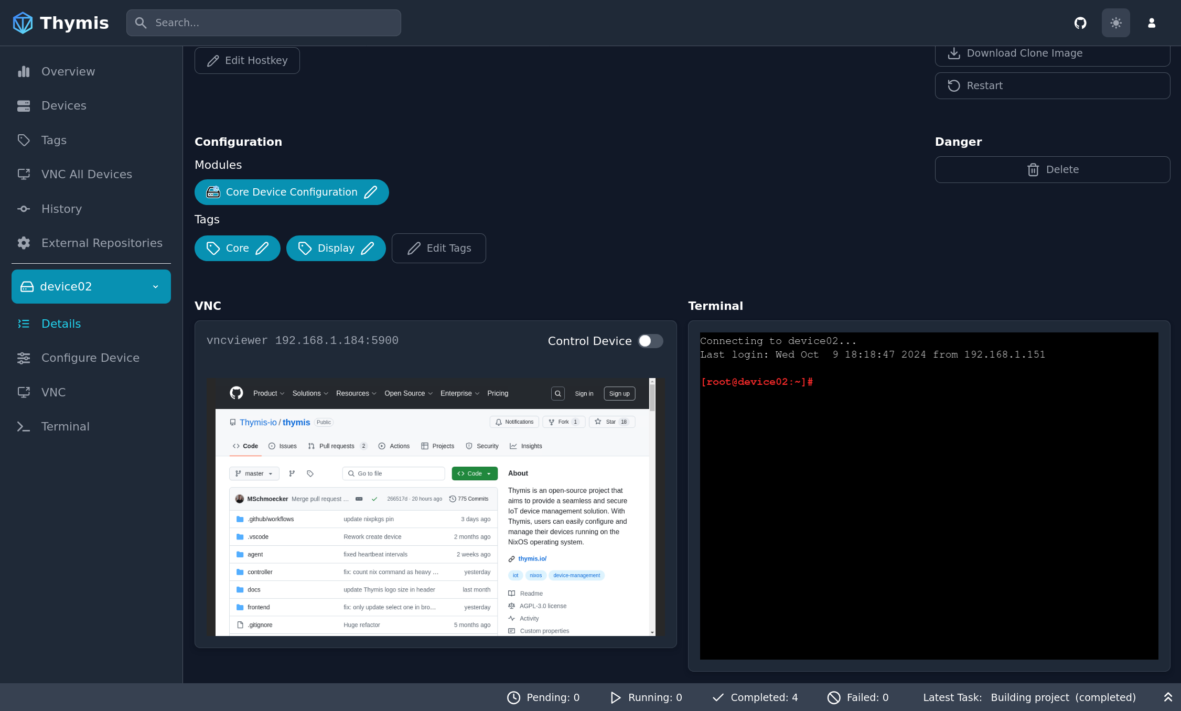Click the GitHub profile icon top right

coord(1081,23)
